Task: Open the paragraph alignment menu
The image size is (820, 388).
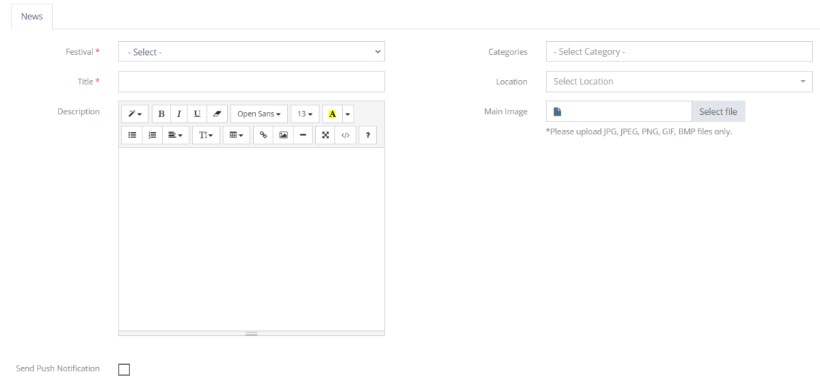Action: click(x=176, y=134)
